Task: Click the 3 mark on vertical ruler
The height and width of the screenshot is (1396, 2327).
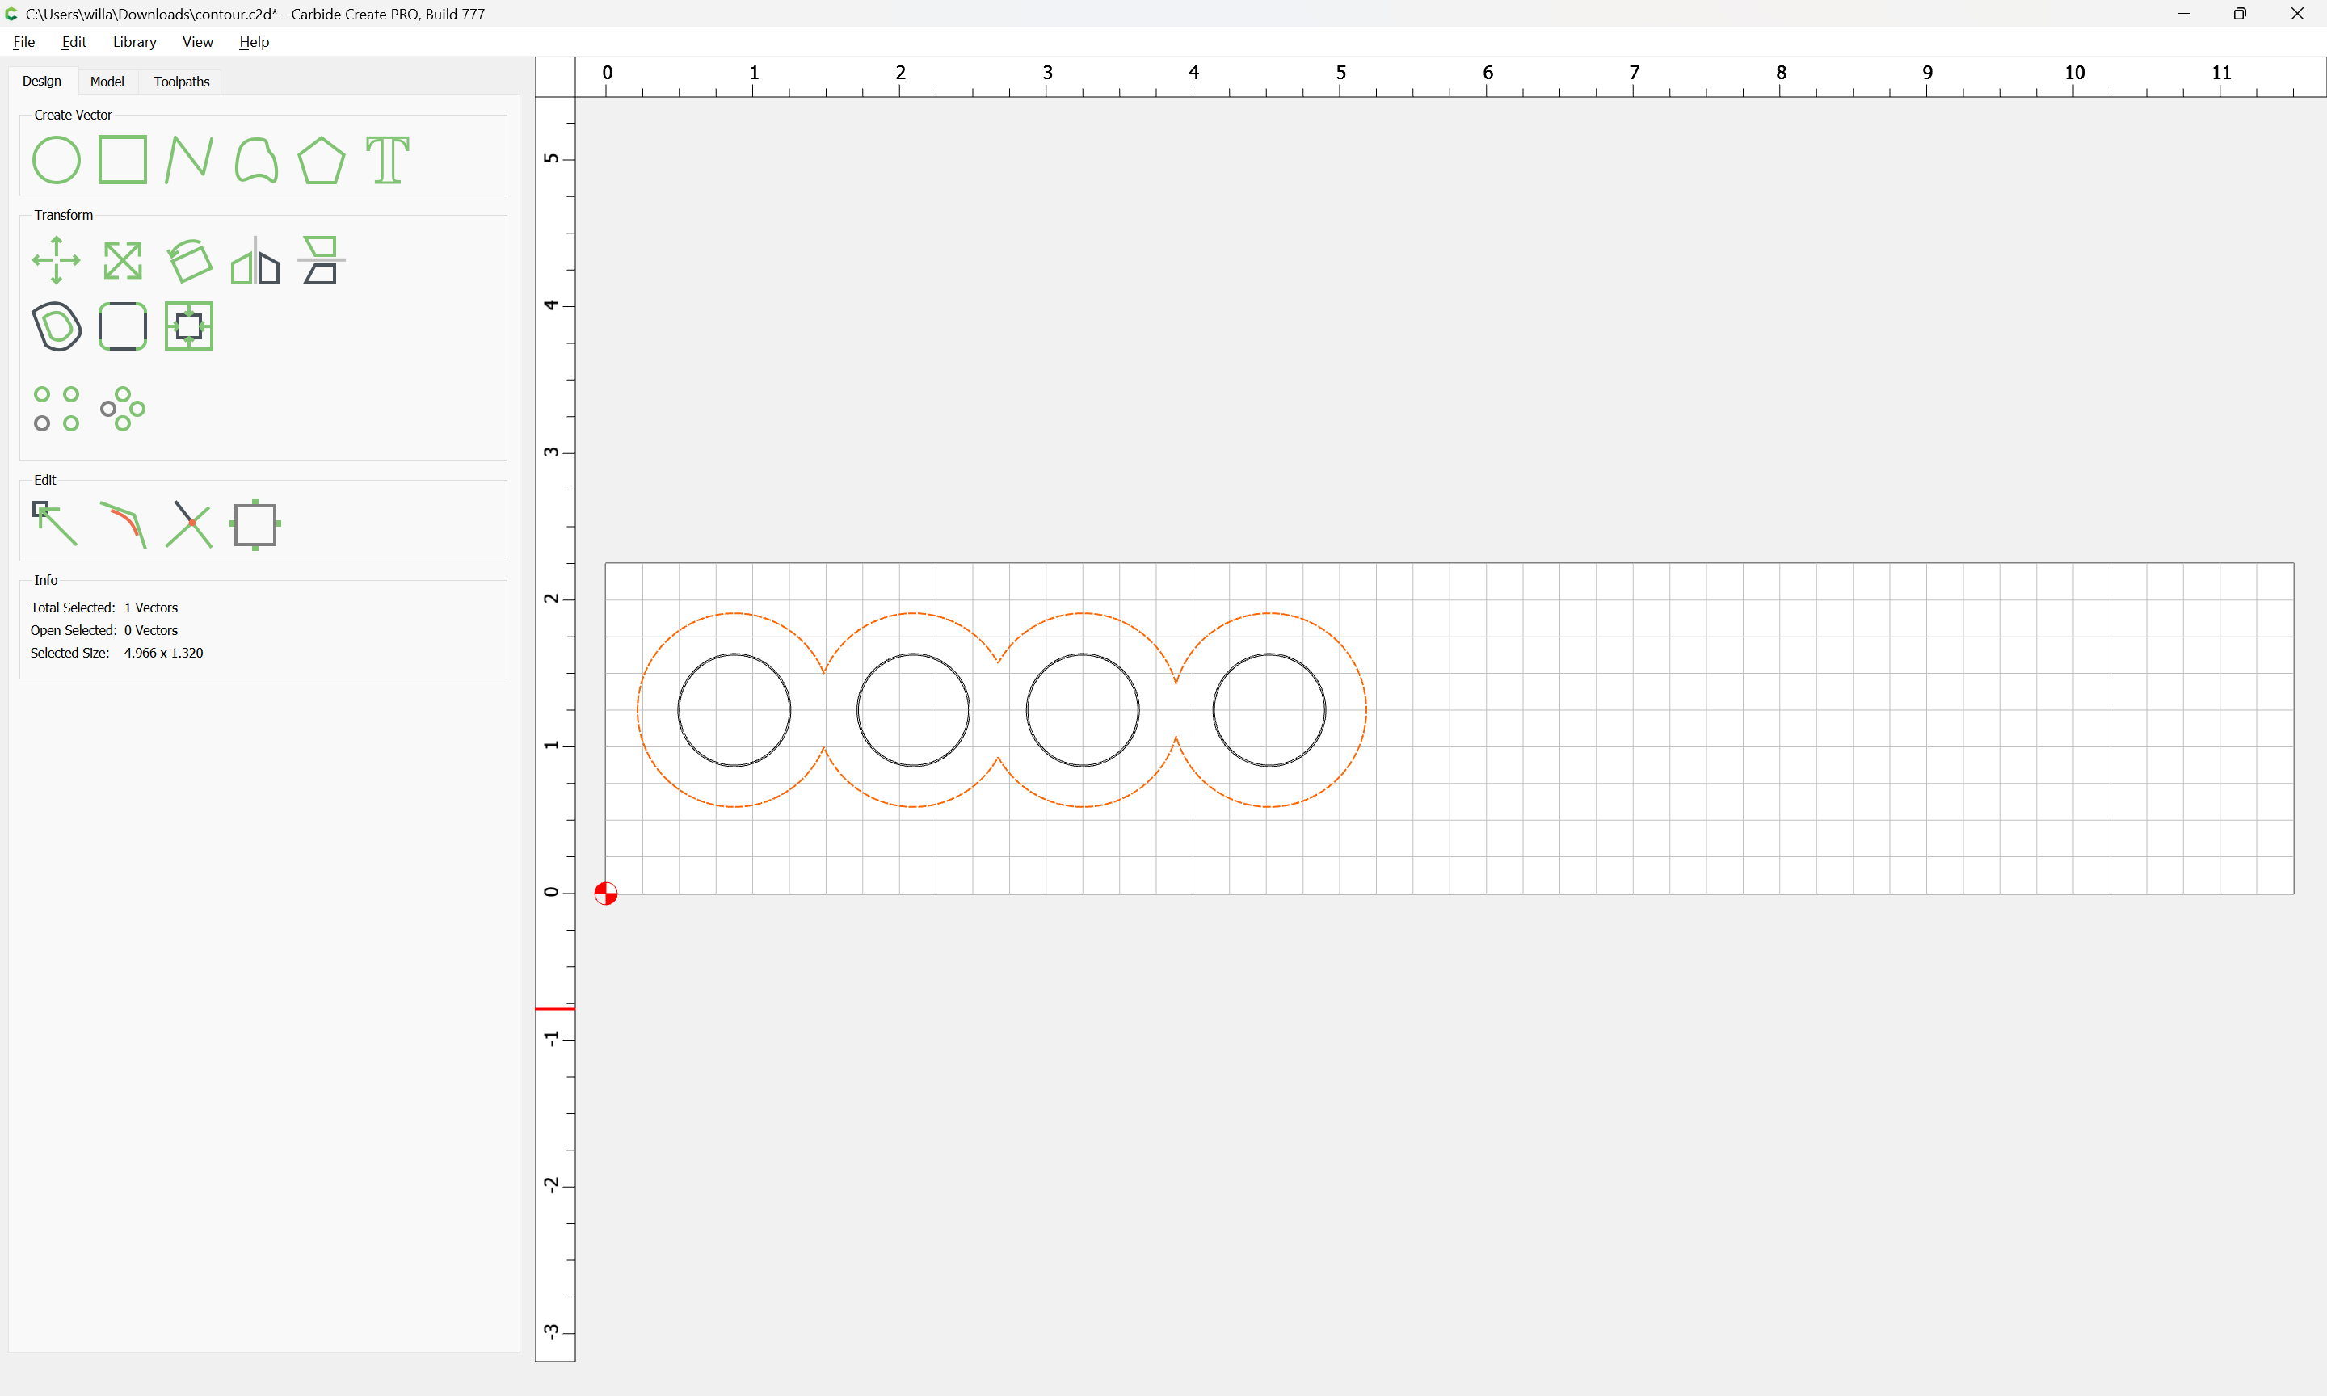Action: click(x=552, y=452)
